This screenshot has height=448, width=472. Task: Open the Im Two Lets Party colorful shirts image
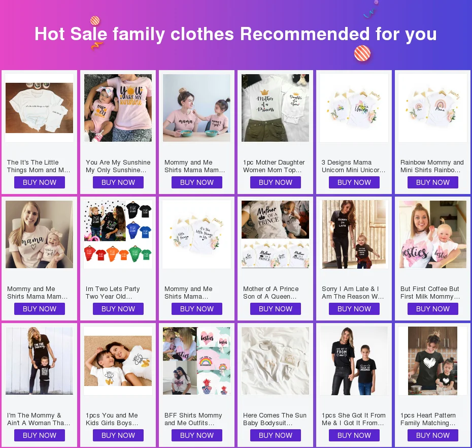118,234
